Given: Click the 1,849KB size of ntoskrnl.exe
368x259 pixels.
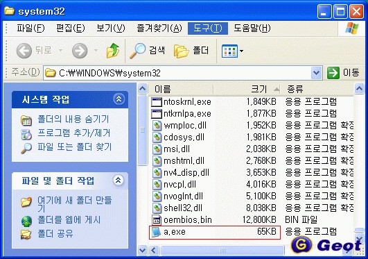Looking at the screenshot, I should tap(261, 102).
